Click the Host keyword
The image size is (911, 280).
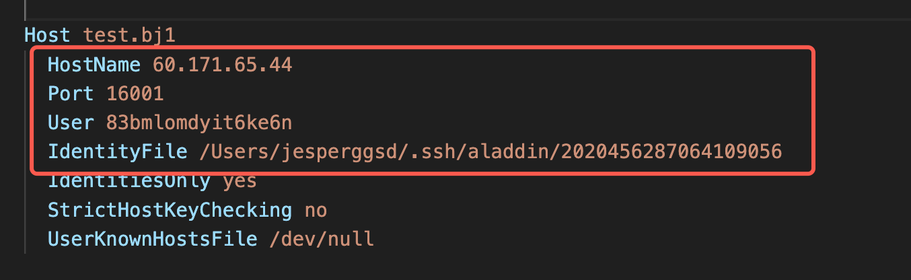[x=47, y=35]
